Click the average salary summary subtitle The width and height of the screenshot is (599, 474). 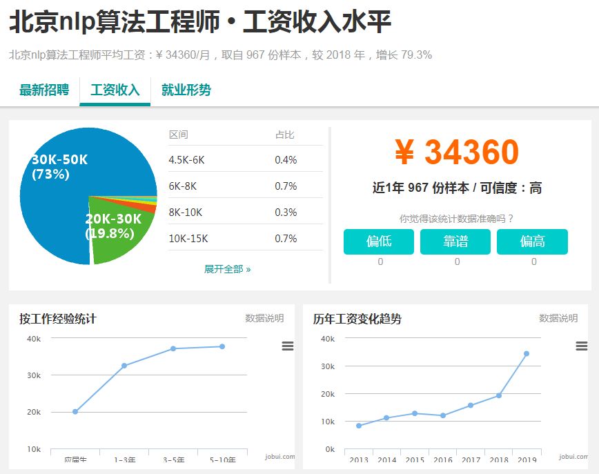point(220,55)
